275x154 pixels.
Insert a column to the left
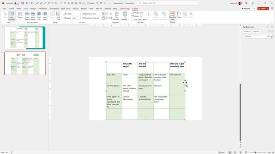[x=39, y=16]
